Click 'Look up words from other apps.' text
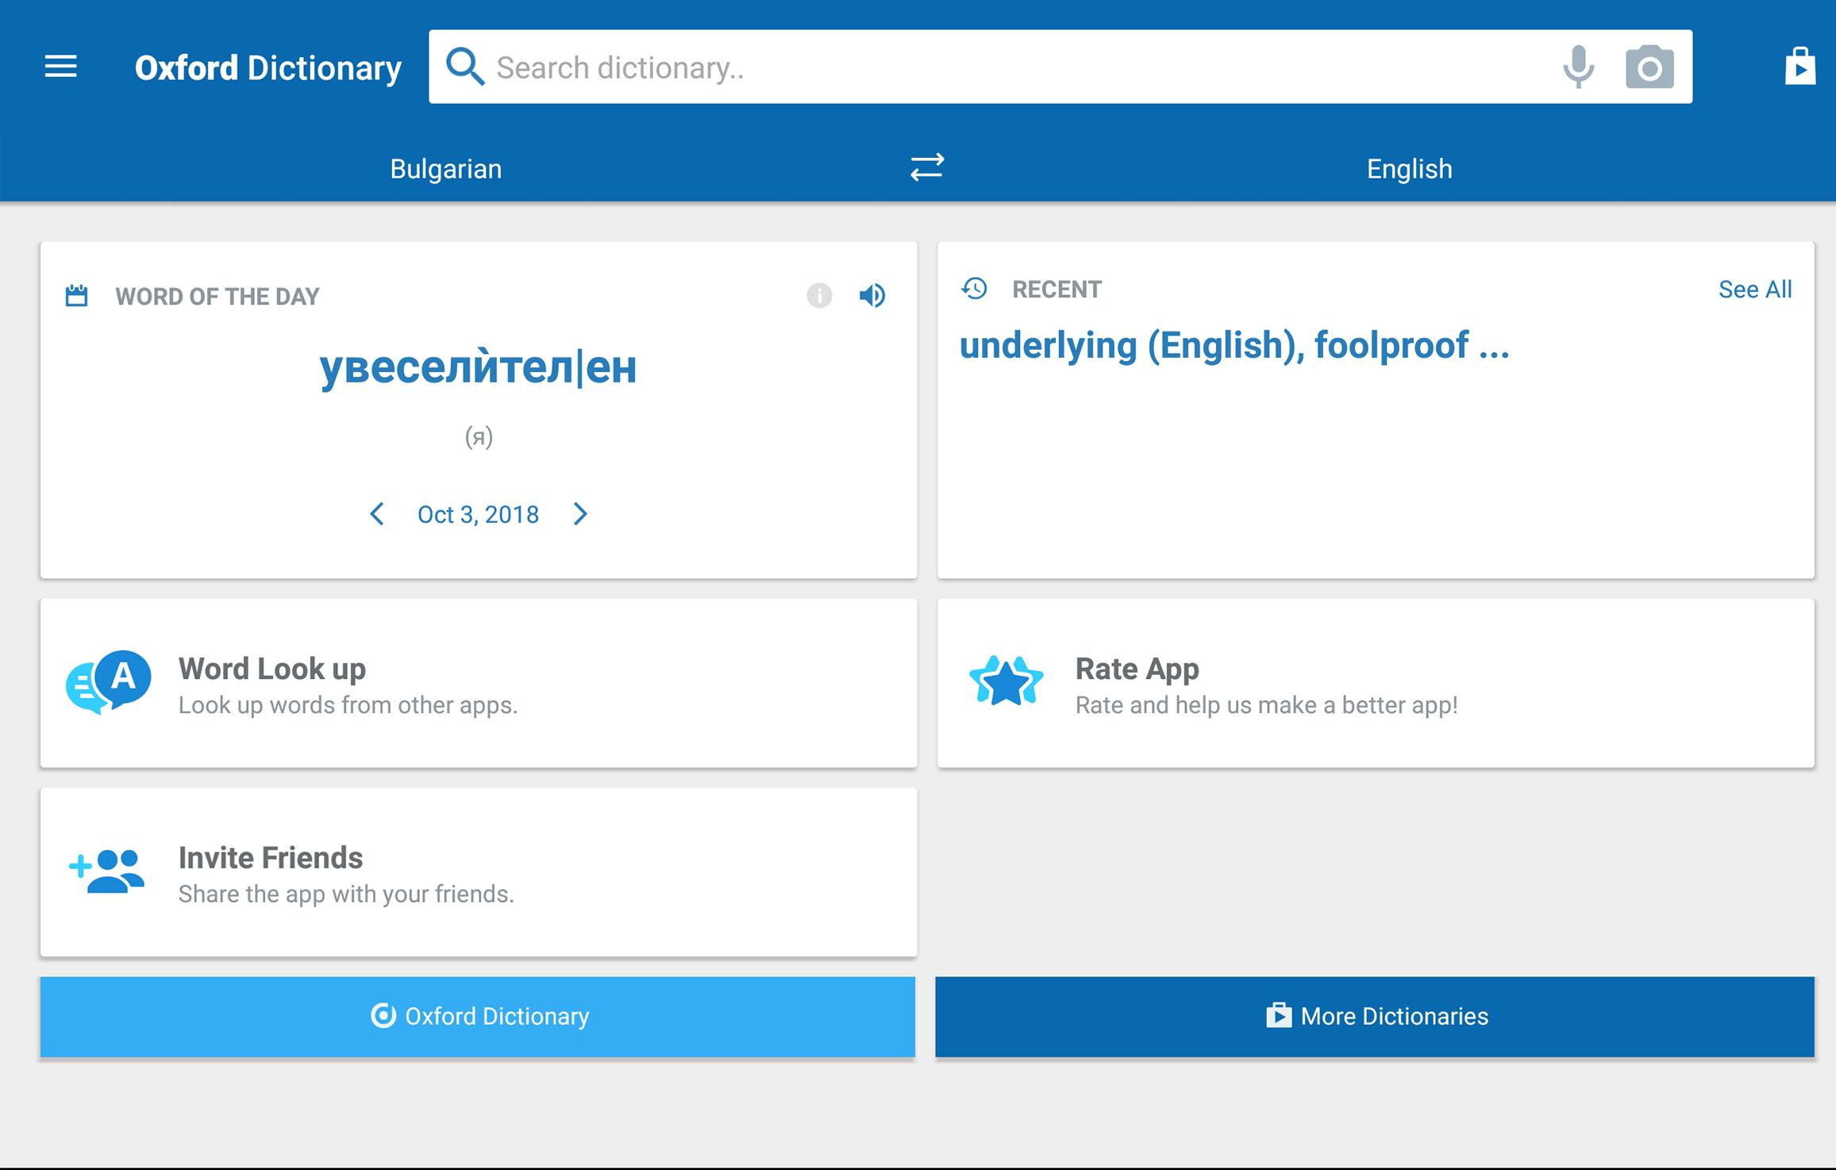This screenshot has height=1170, width=1836. point(348,705)
